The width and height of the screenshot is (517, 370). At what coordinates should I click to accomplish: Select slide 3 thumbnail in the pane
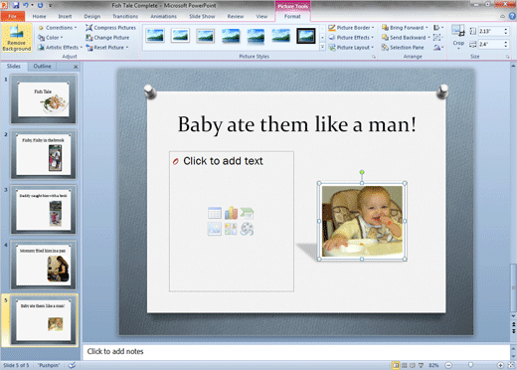click(x=44, y=210)
